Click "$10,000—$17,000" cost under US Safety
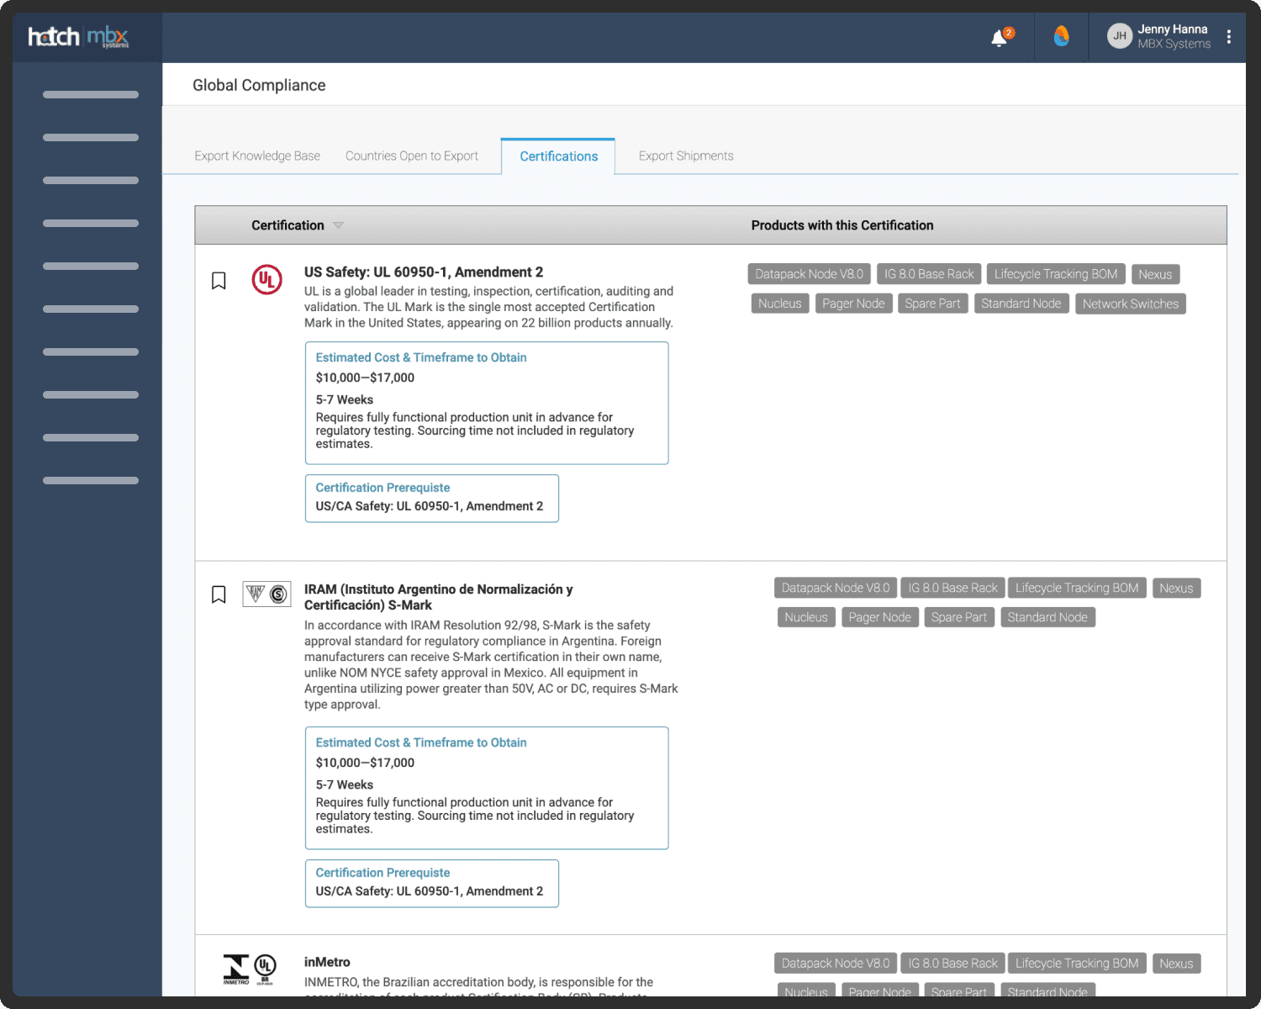The width and height of the screenshot is (1261, 1009). (x=365, y=378)
